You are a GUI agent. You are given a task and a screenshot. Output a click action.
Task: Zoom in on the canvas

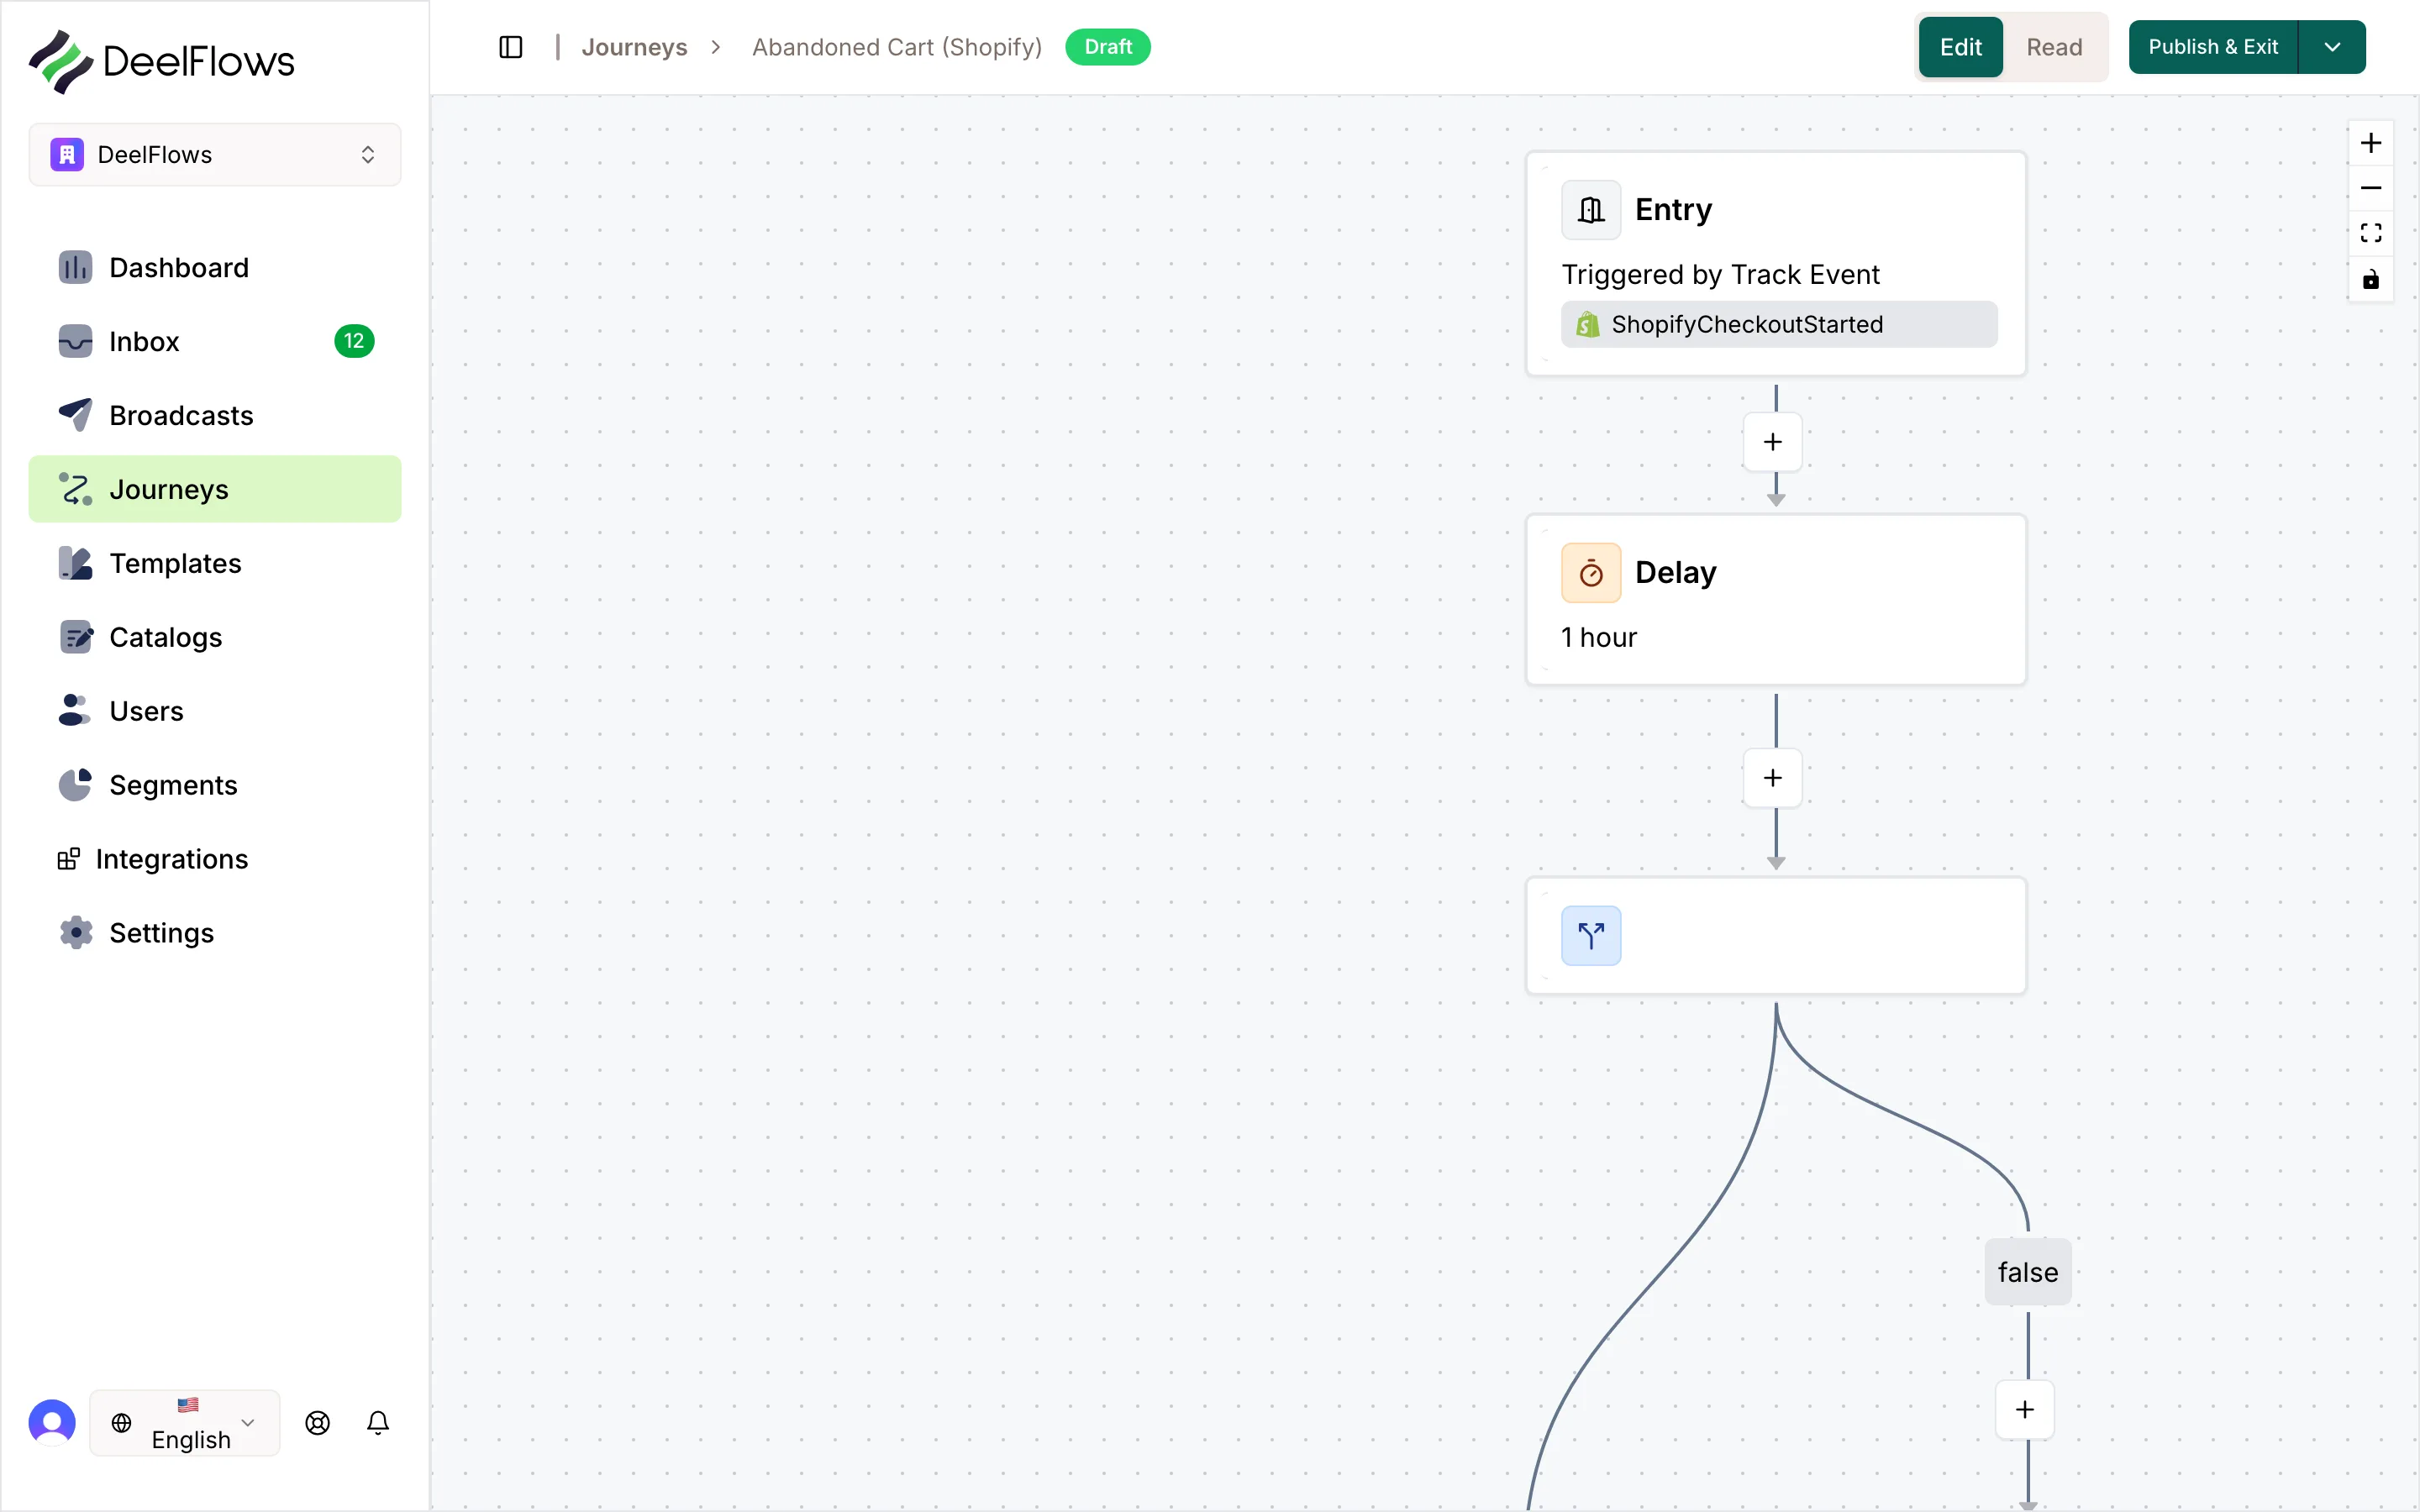2371,143
